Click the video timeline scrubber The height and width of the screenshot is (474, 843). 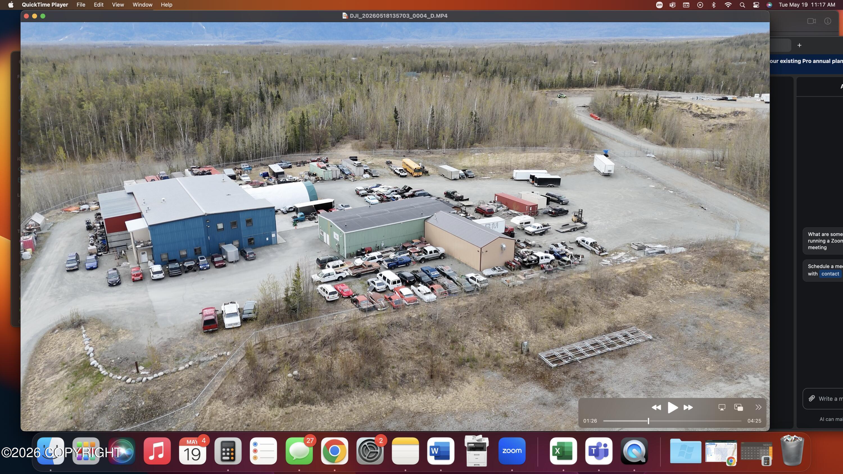pos(672,421)
